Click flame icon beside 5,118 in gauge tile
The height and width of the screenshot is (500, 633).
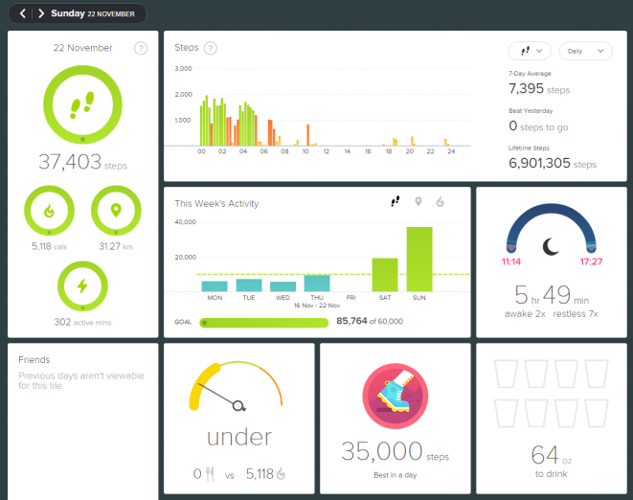point(281,474)
